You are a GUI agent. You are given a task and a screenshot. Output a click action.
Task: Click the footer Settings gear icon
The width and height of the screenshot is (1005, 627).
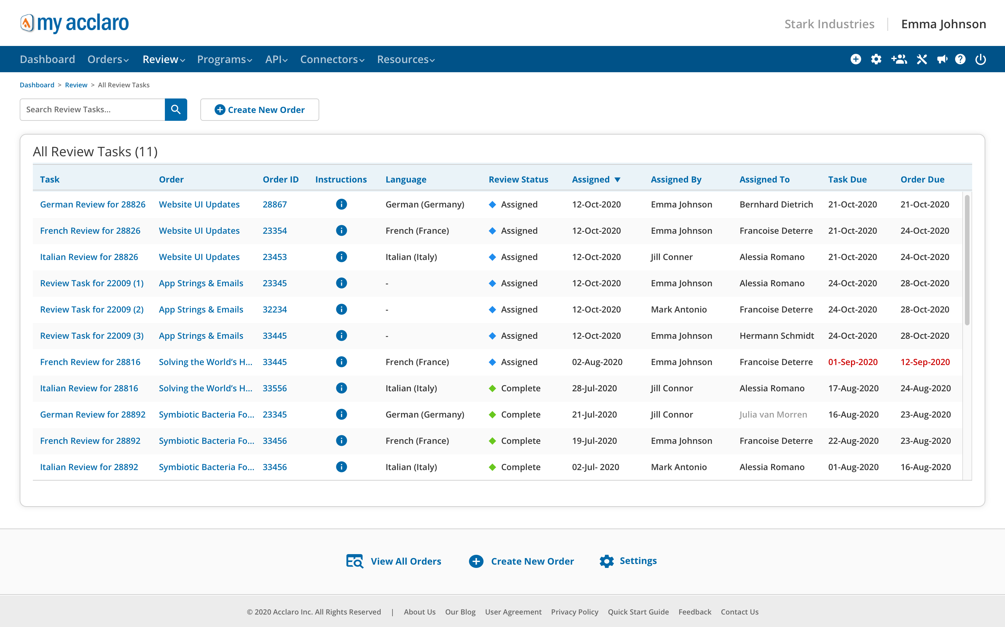pyautogui.click(x=606, y=561)
